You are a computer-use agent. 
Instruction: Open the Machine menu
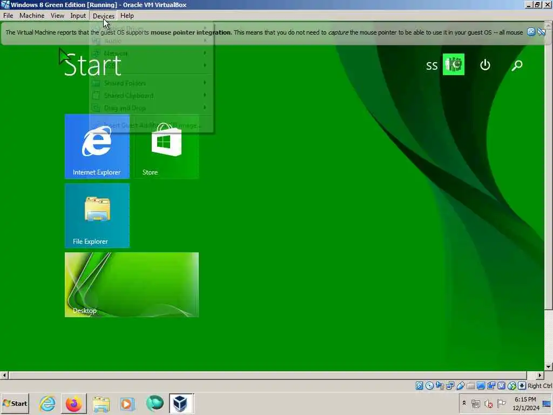[32, 16]
